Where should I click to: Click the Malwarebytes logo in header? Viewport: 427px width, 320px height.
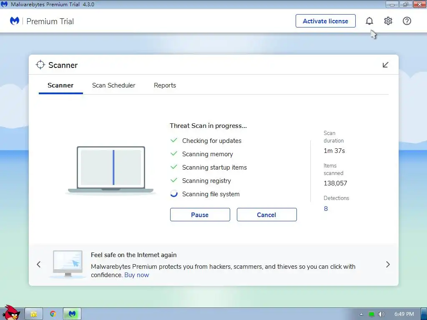pos(15,21)
